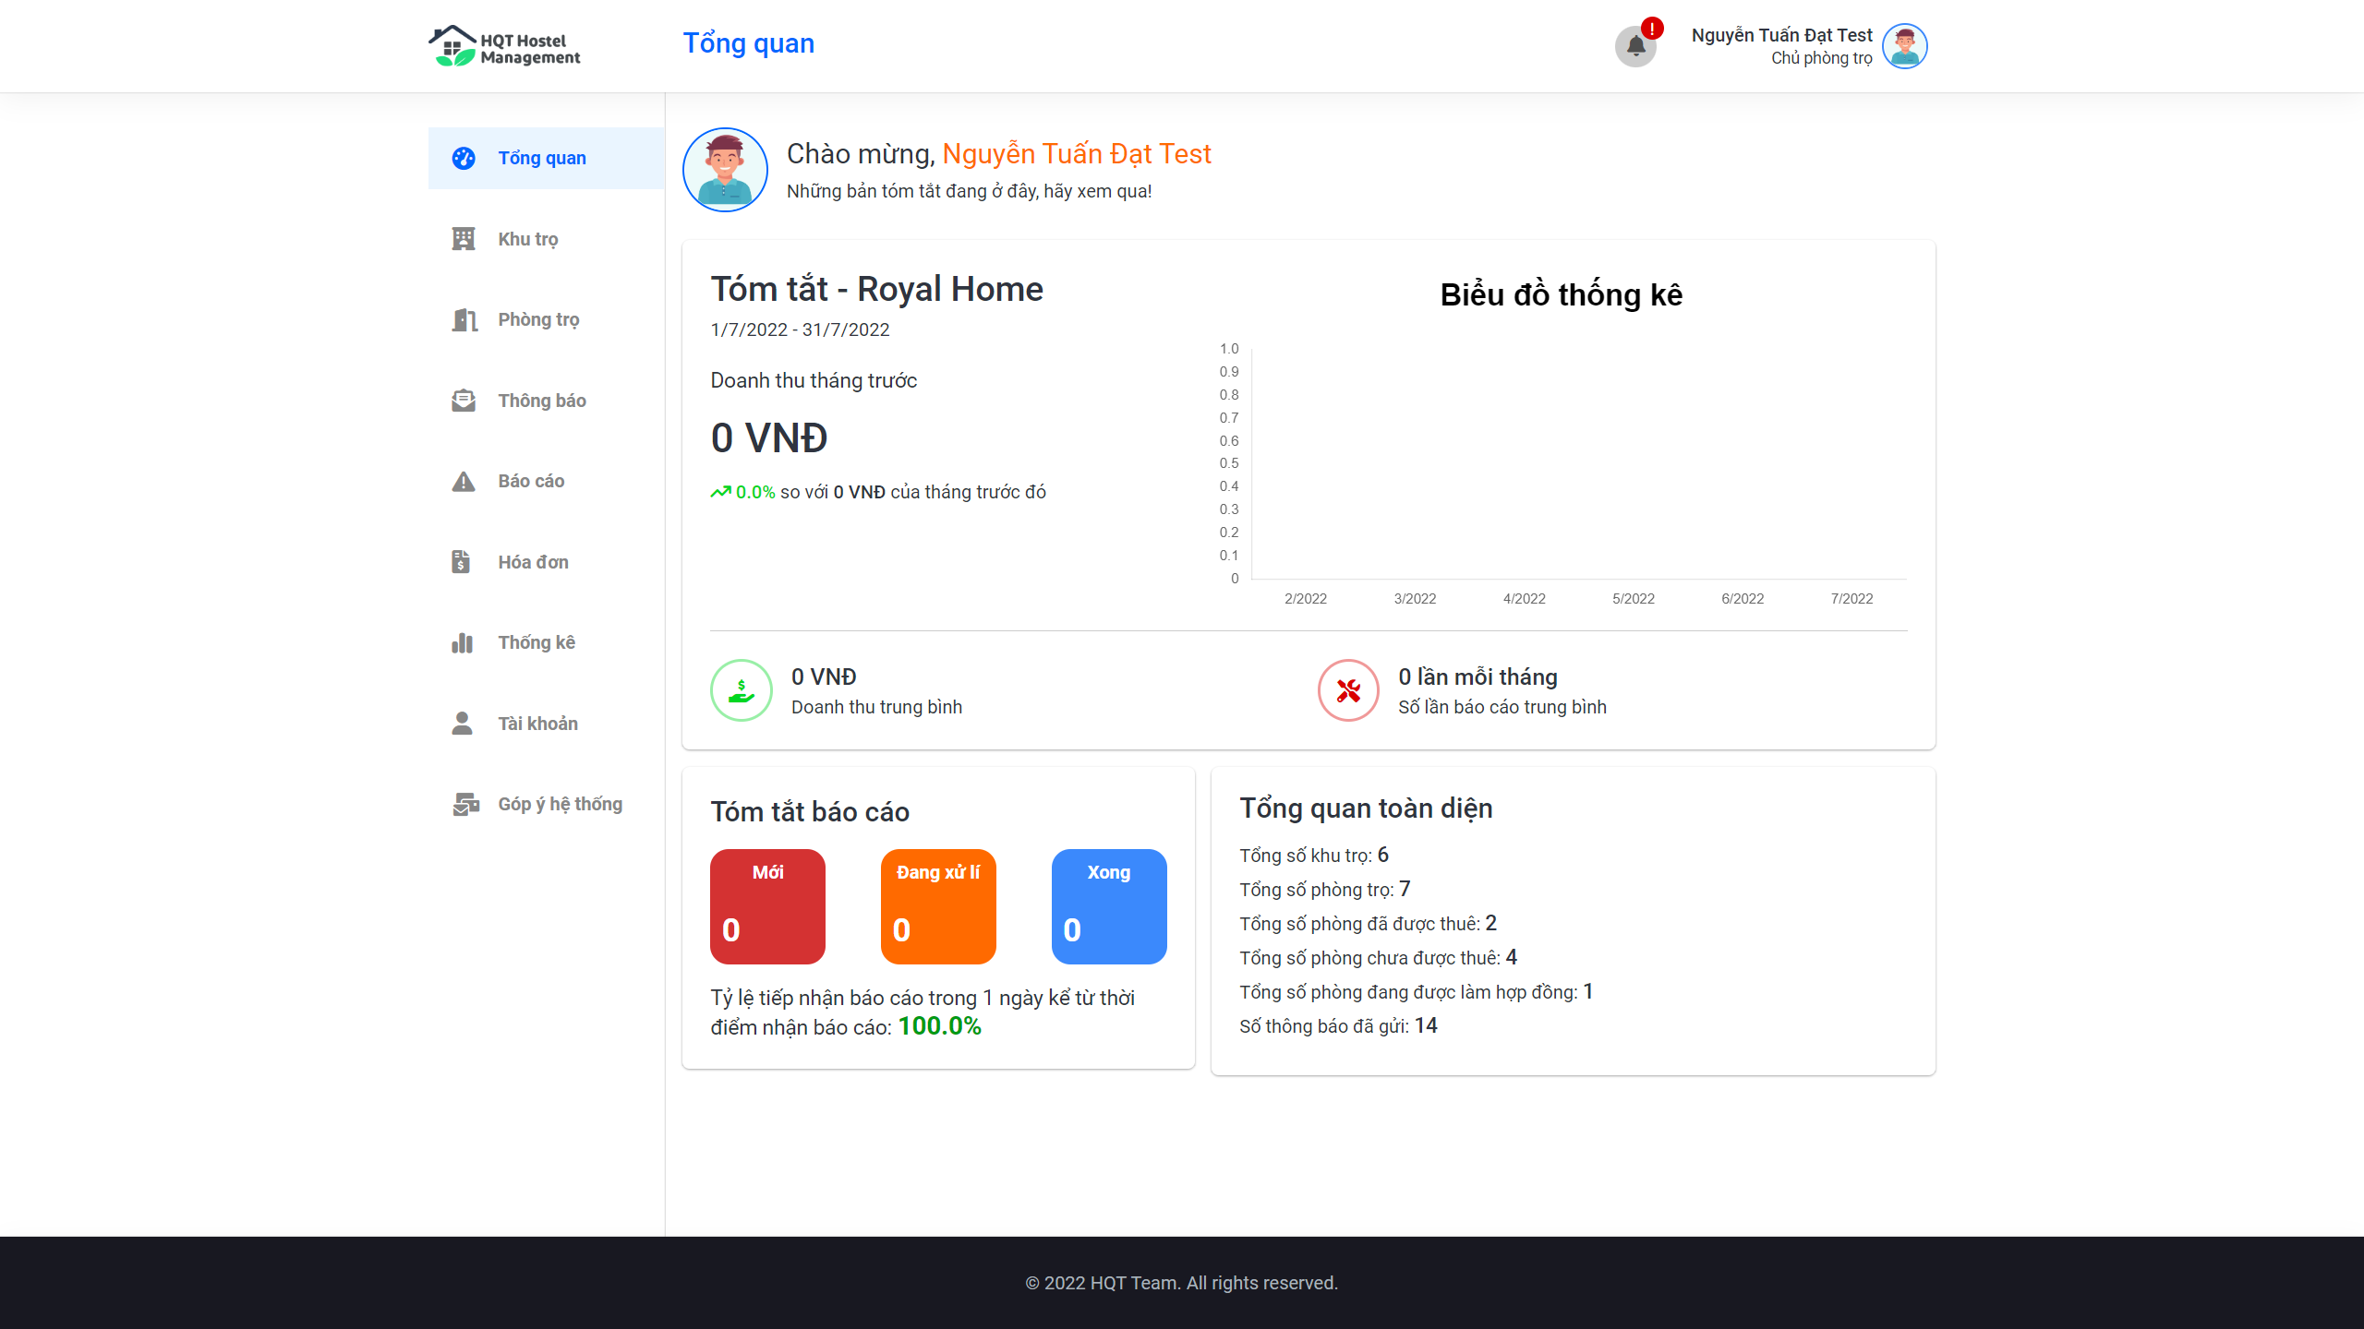This screenshot has height=1329, width=2364.
Task: Click the HQT Hostel Management logo
Action: 504,46
